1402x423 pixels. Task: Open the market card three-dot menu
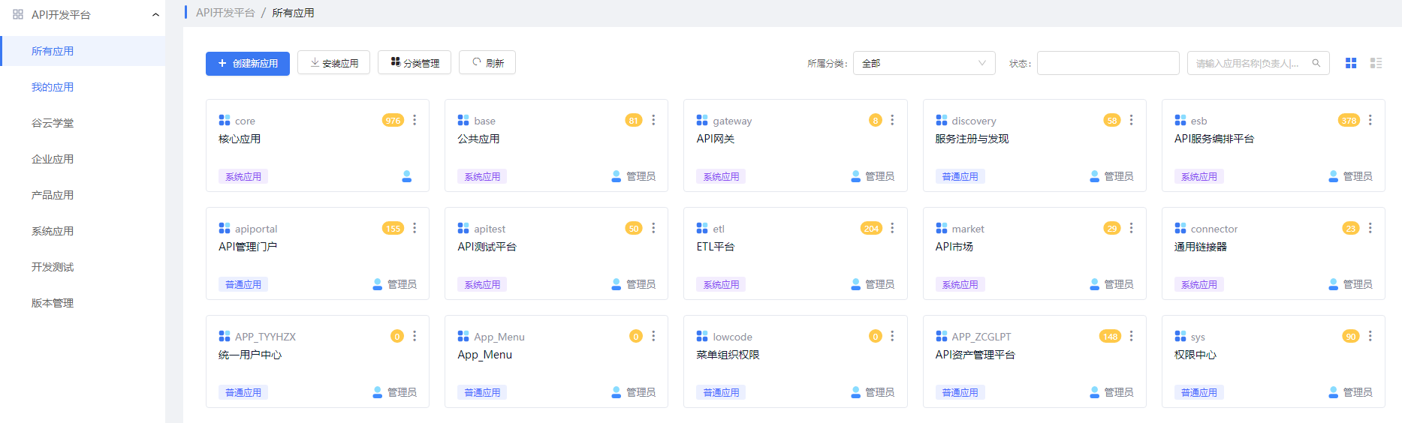tap(1131, 228)
